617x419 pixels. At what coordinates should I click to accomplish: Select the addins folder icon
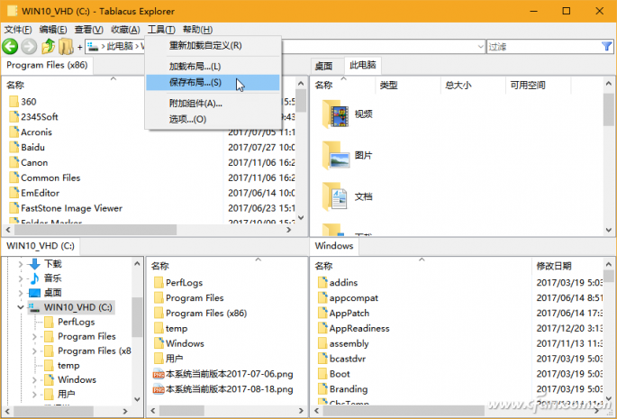pos(322,282)
